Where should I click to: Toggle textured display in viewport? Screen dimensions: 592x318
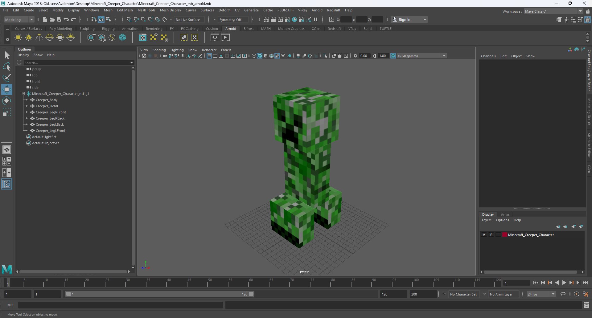click(277, 56)
